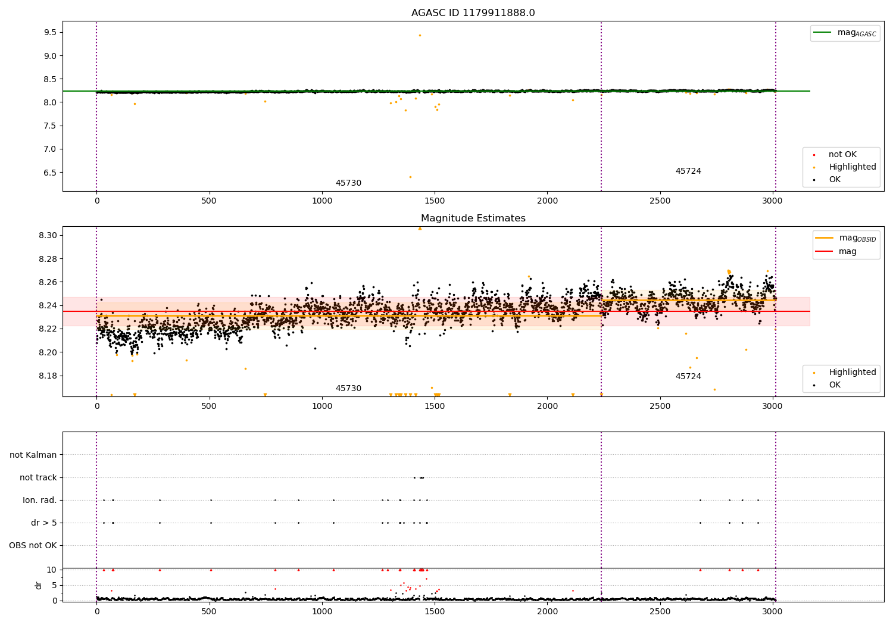Image resolution: width=893 pixels, height=625 pixels.
Task: Select the Magnitude Estimates plot title
Action: click(473, 218)
